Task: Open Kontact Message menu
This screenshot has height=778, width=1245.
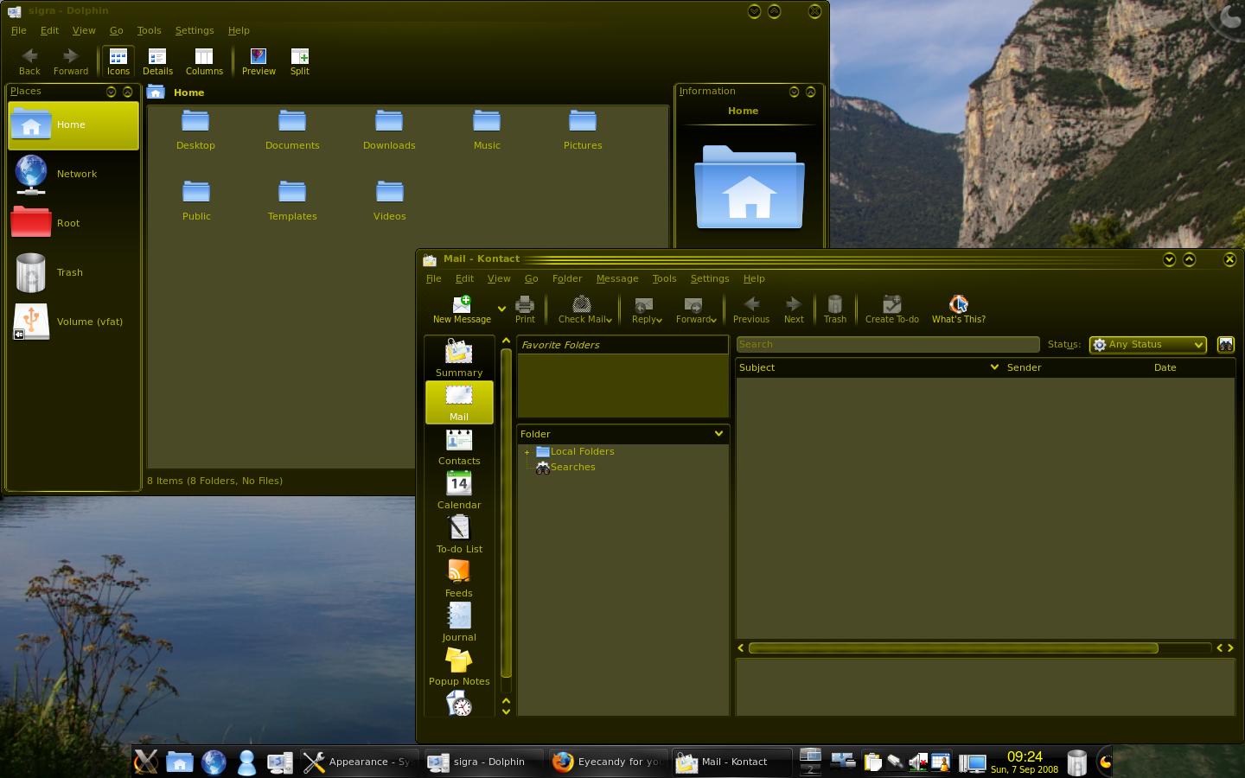Action: click(617, 278)
